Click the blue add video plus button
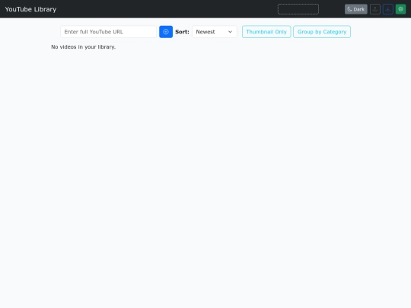 click(166, 32)
